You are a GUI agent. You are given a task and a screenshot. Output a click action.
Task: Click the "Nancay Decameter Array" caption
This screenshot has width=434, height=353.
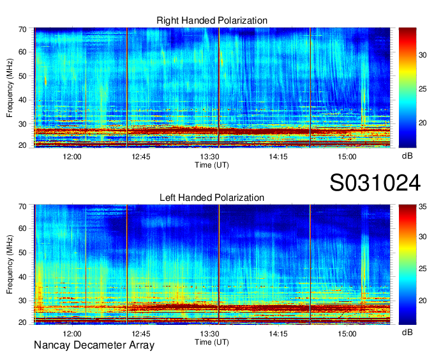point(94,345)
